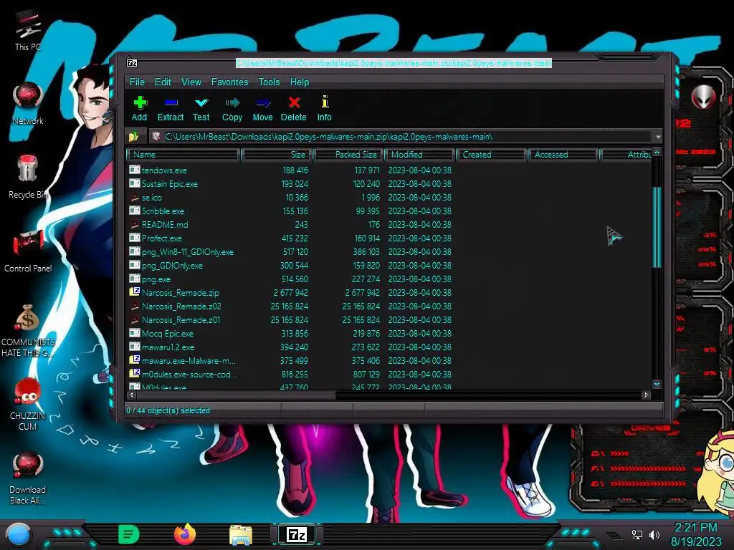
Task: Sort by Accessed column header
Action: pyautogui.click(x=563, y=155)
